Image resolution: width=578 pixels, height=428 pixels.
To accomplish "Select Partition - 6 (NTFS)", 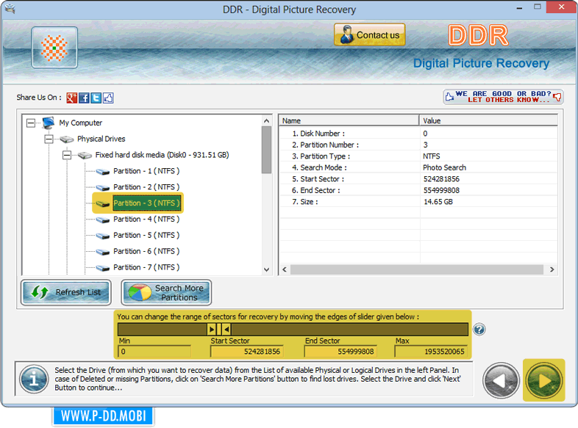I will pos(146,251).
